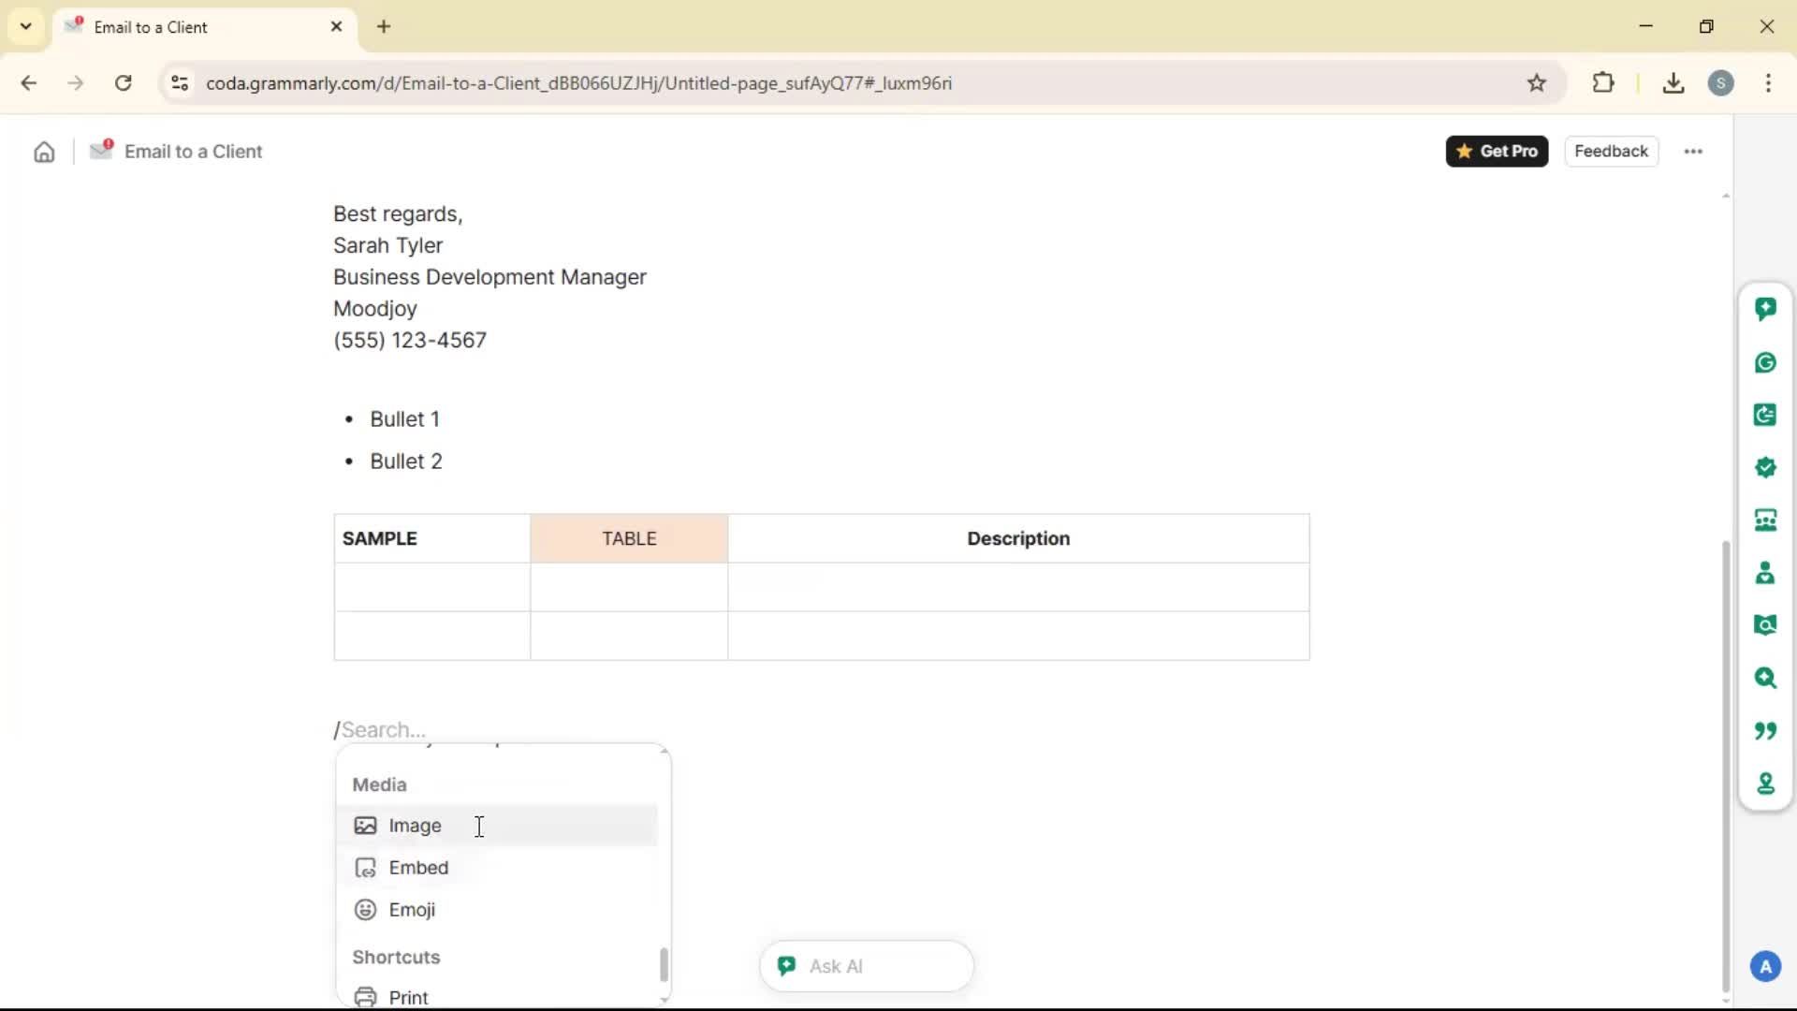Open the quotation marks citation icon
Screen dimensions: 1797x1011
1765,730
